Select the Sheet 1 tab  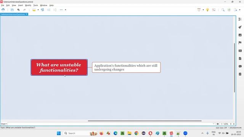tap(4, 124)
